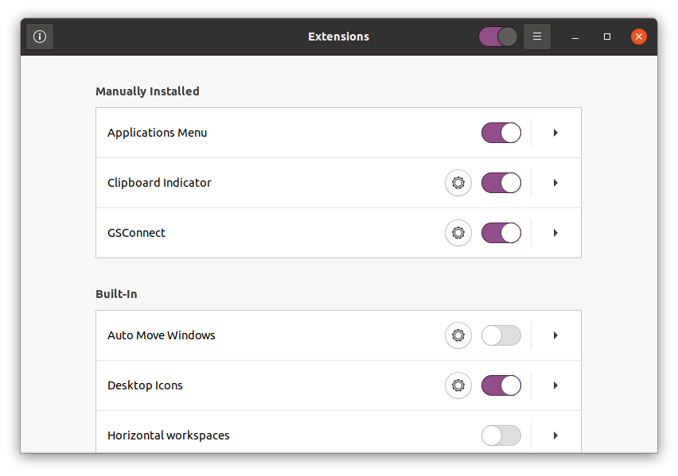Viewport: 678px width, 476px height.
Task: Disable the Clipboard Indicator switch
Action: click(501, 183)
